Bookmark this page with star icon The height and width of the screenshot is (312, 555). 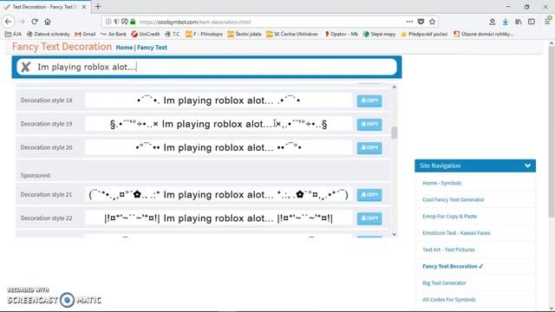432,22
